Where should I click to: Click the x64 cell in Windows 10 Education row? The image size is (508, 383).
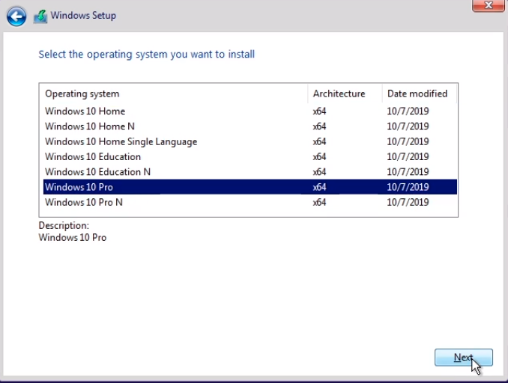(319, 156)
